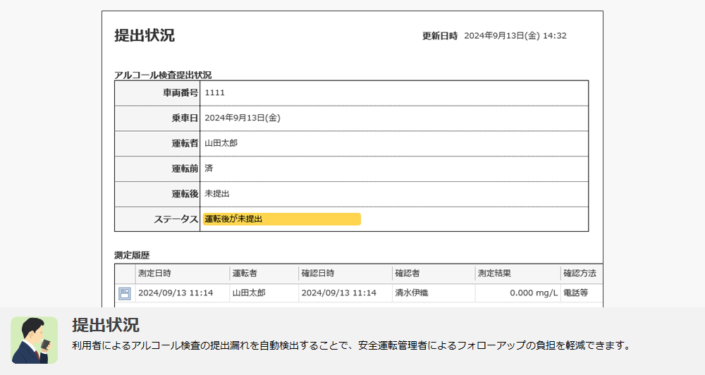Click the 運転前 value 済

(x=209, y=168)
